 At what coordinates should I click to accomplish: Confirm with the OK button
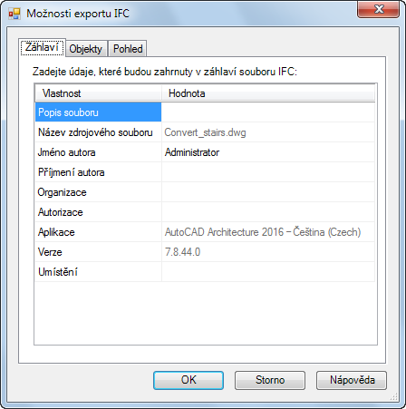[188, 380]
